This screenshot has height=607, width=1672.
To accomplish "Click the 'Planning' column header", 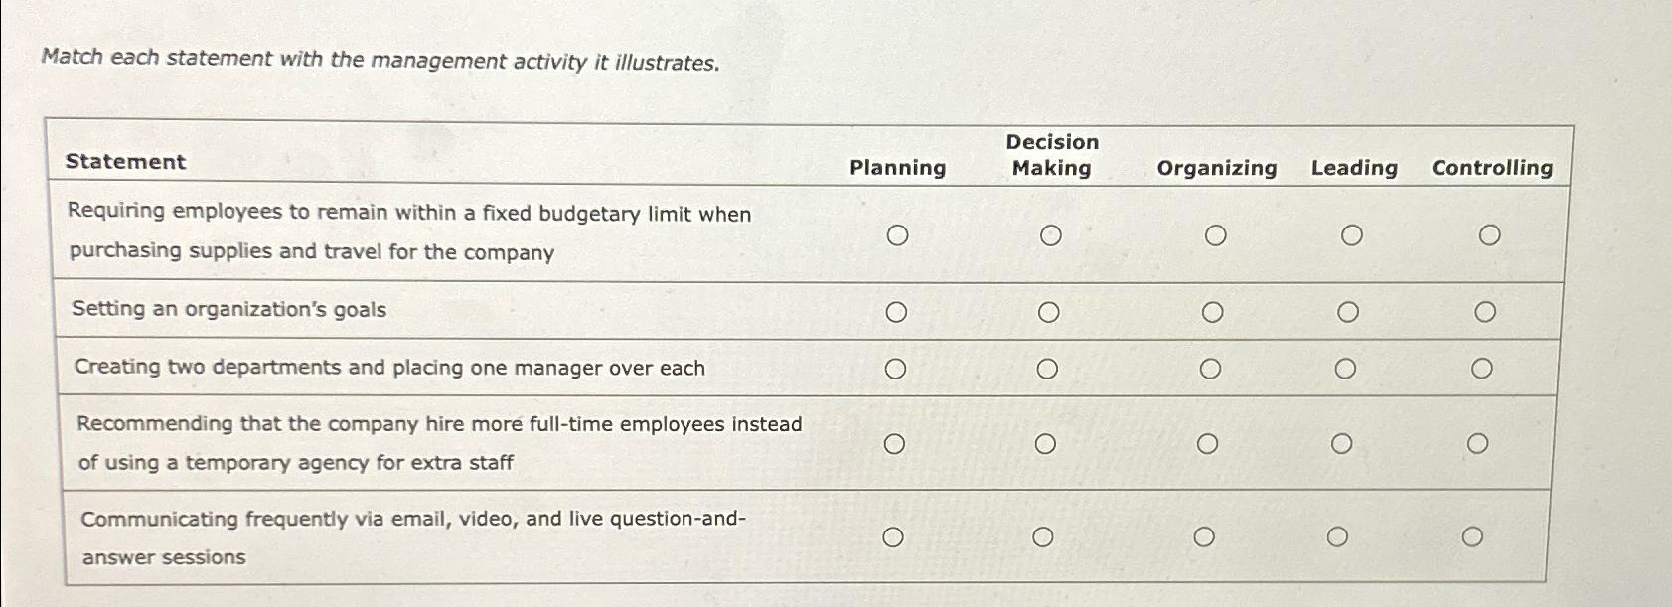I will pos(896,168).
